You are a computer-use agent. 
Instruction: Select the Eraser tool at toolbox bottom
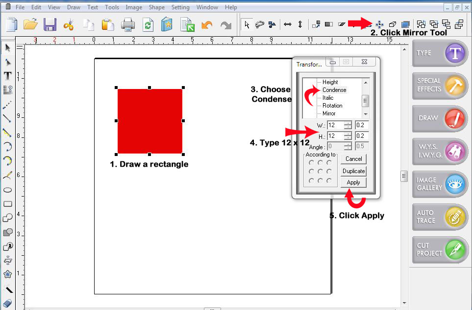7,303
